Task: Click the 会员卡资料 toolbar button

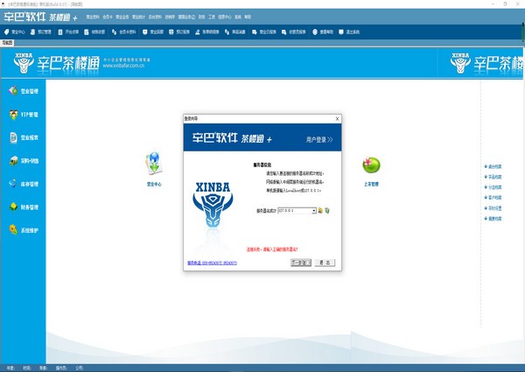Action: pos(124,32)
